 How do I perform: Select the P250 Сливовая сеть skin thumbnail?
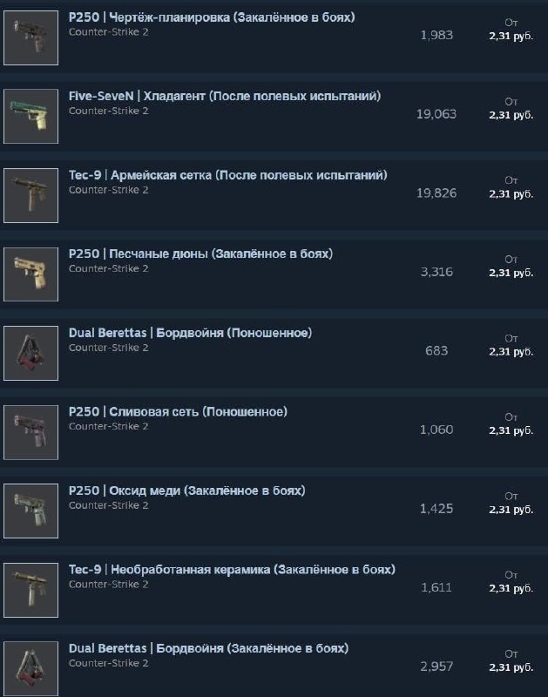click(30, 432)
